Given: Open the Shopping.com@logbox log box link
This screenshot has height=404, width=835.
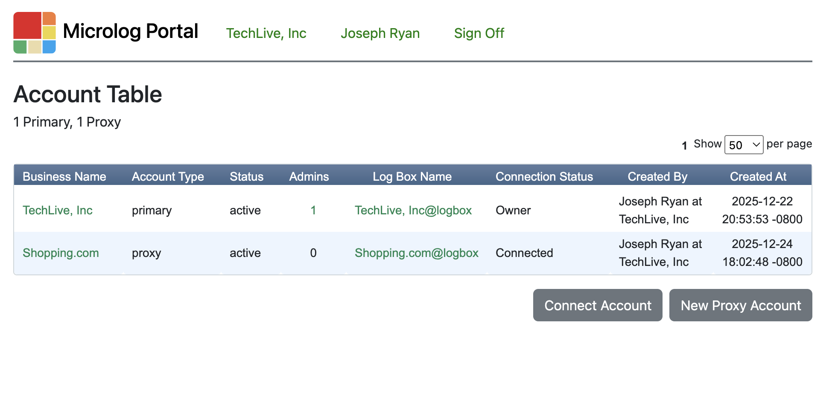Looking at the screenshot, I should coord(416,253).
